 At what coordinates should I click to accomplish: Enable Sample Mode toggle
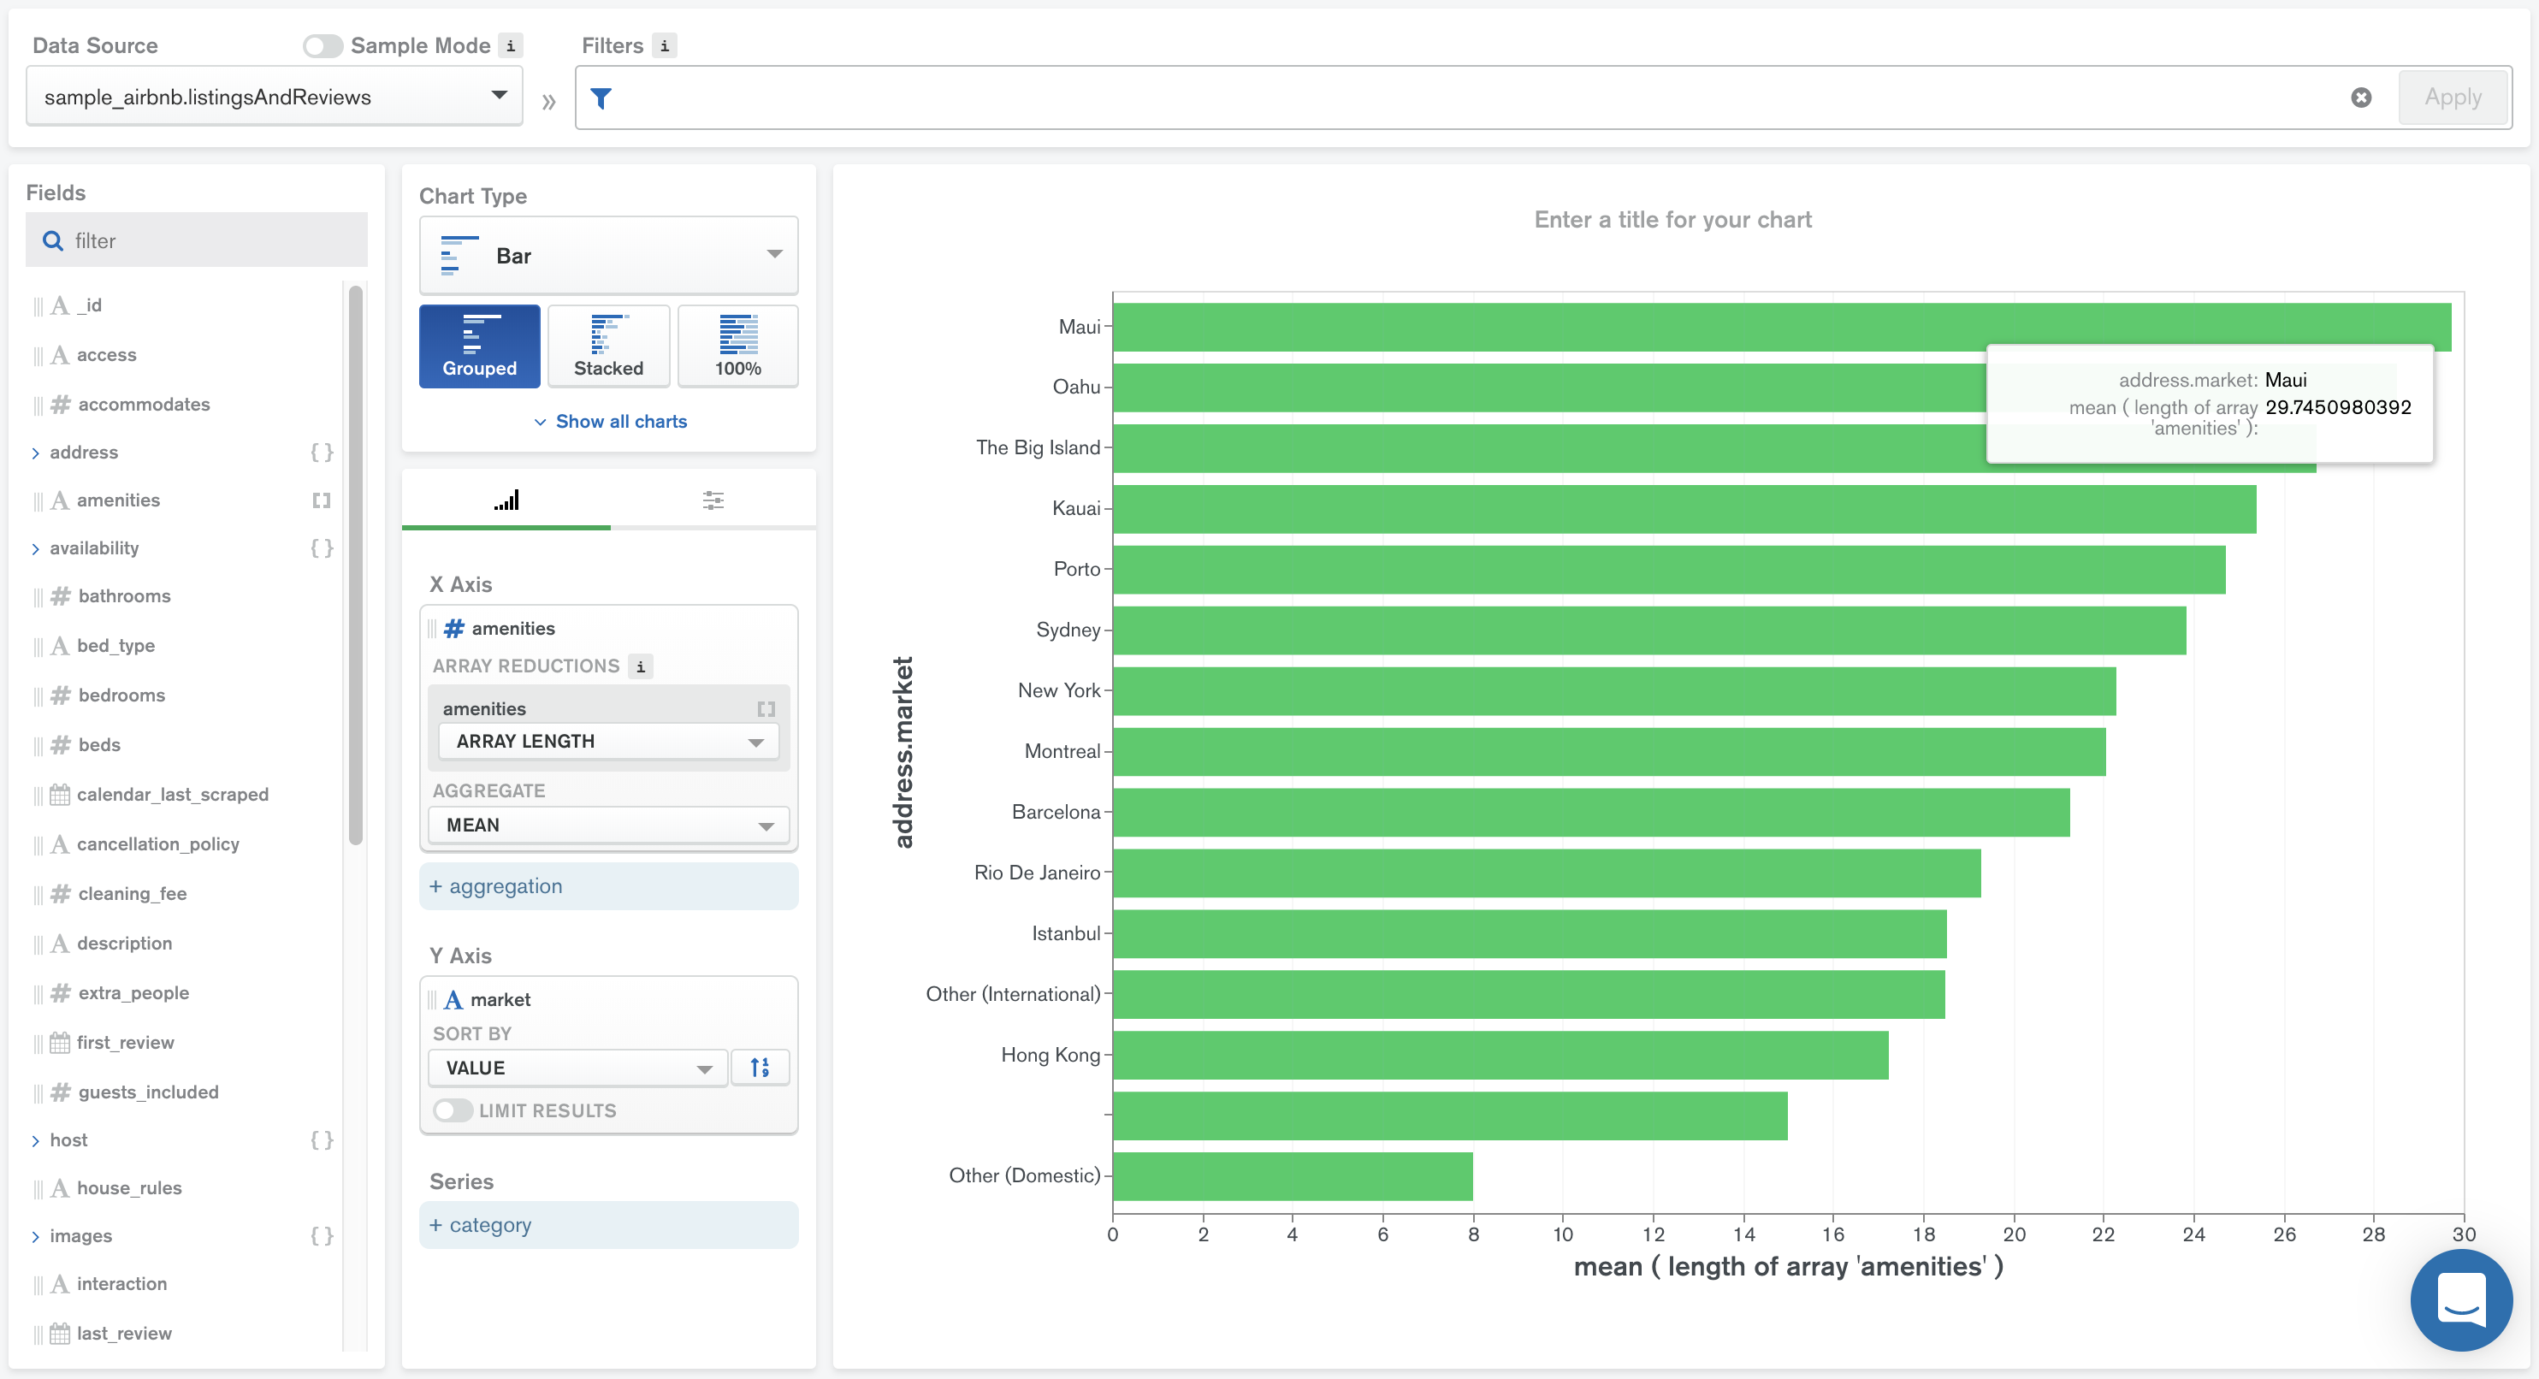click(323, 45)
